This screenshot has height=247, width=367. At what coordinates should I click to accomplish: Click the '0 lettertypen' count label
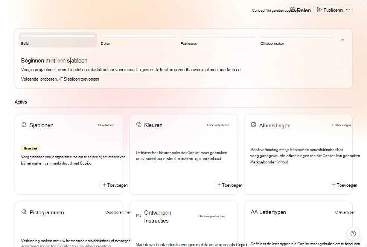(x=345, y=212)
